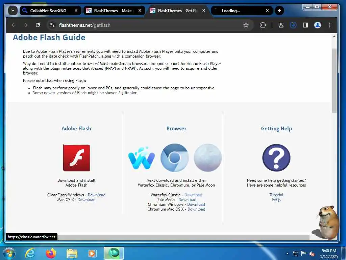Open the profile avatar menu

click(318, 25)
